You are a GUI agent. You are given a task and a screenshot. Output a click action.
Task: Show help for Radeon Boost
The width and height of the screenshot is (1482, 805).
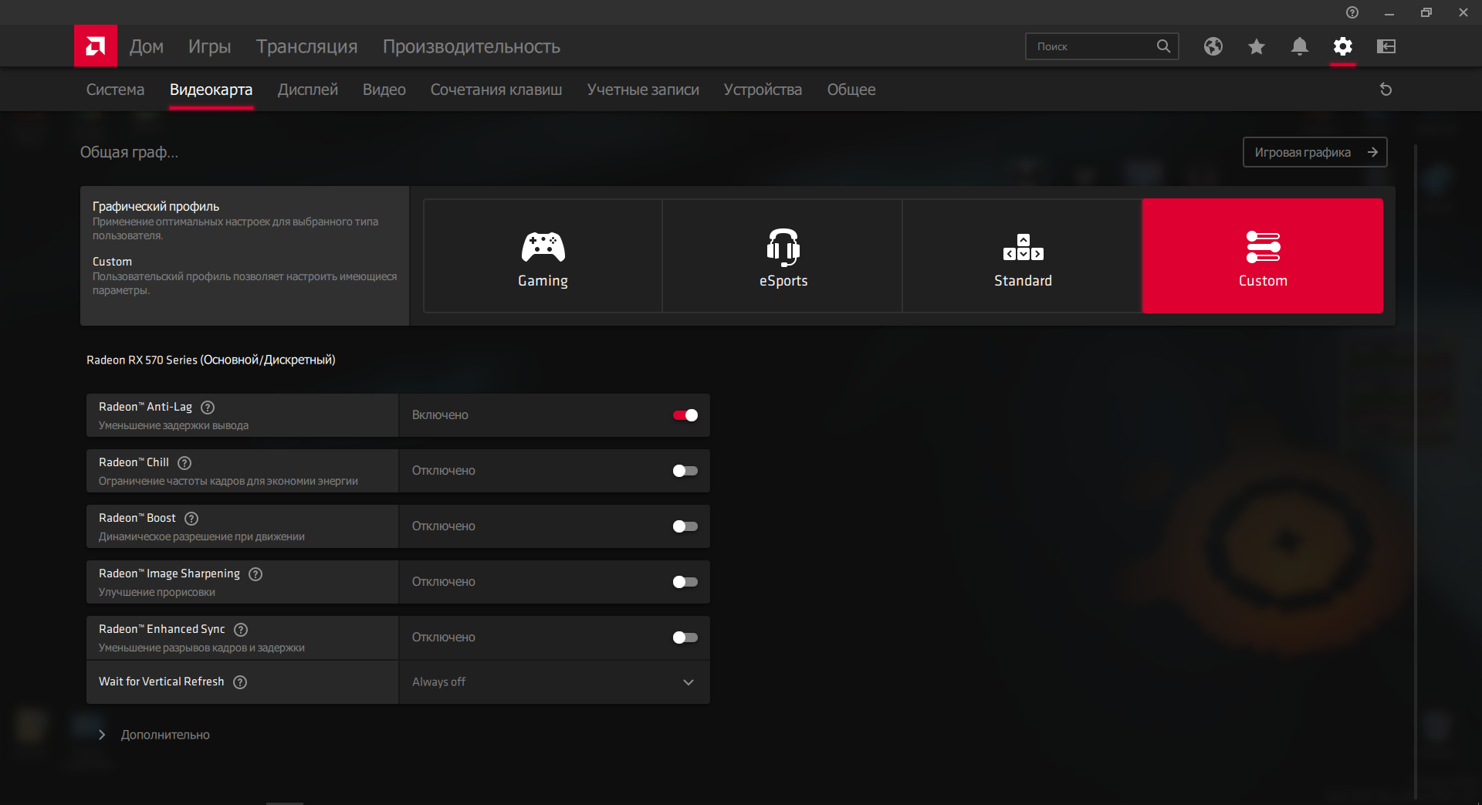(191, 519)
